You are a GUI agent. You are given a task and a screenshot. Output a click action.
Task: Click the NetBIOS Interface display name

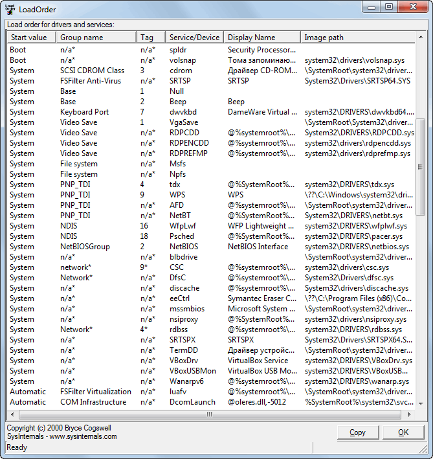(x=258, y=247)
